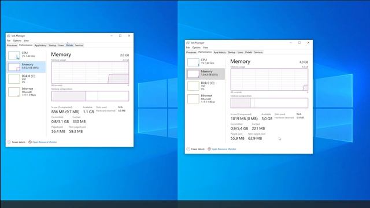Viewport: 370px width, 208px height.
Task: Select Performance tab in right window
Action: 205,52
